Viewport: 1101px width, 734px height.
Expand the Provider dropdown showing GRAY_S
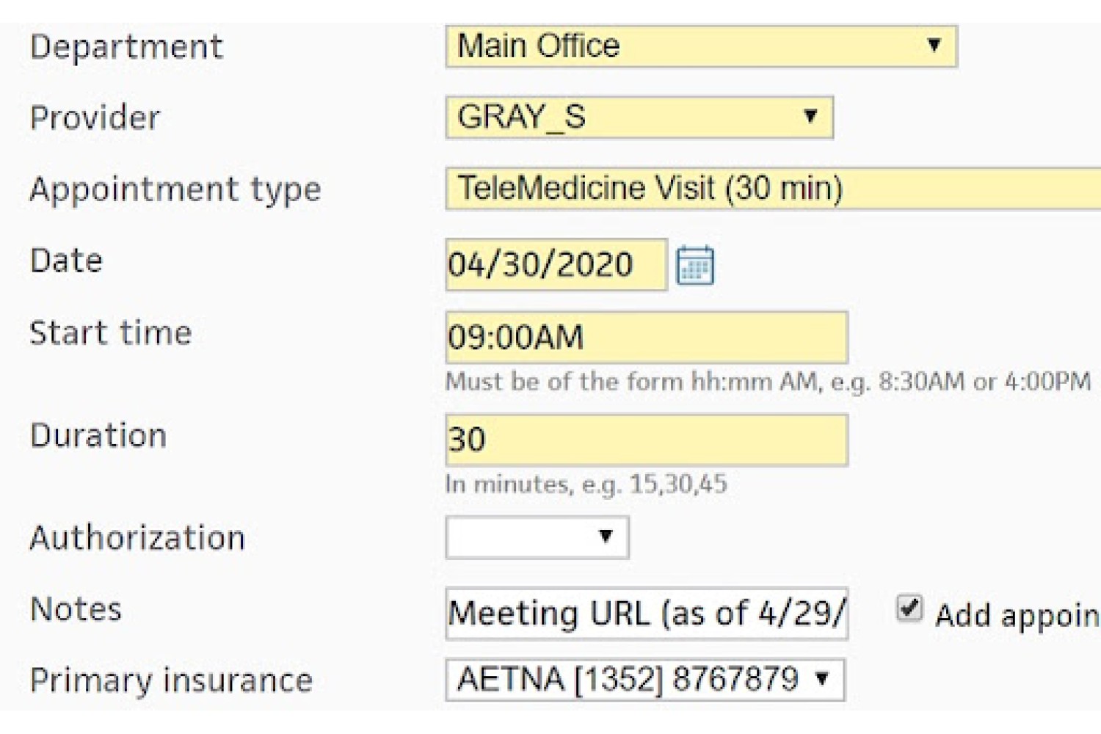639,117
